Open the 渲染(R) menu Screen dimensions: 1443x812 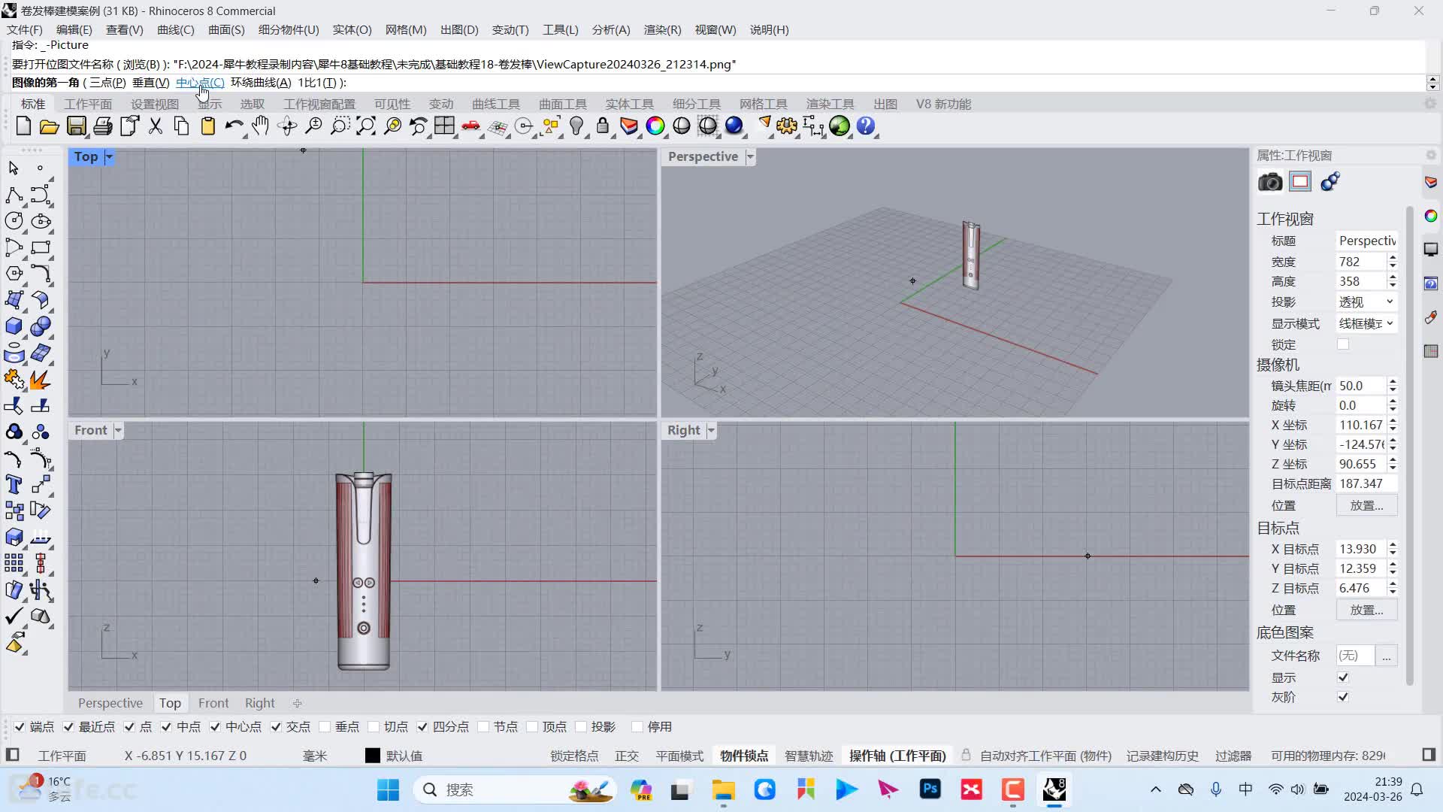pos(662,30)
